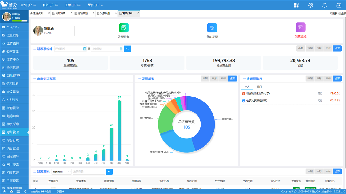Open the blue 我的发票 icon

(212, 28)
